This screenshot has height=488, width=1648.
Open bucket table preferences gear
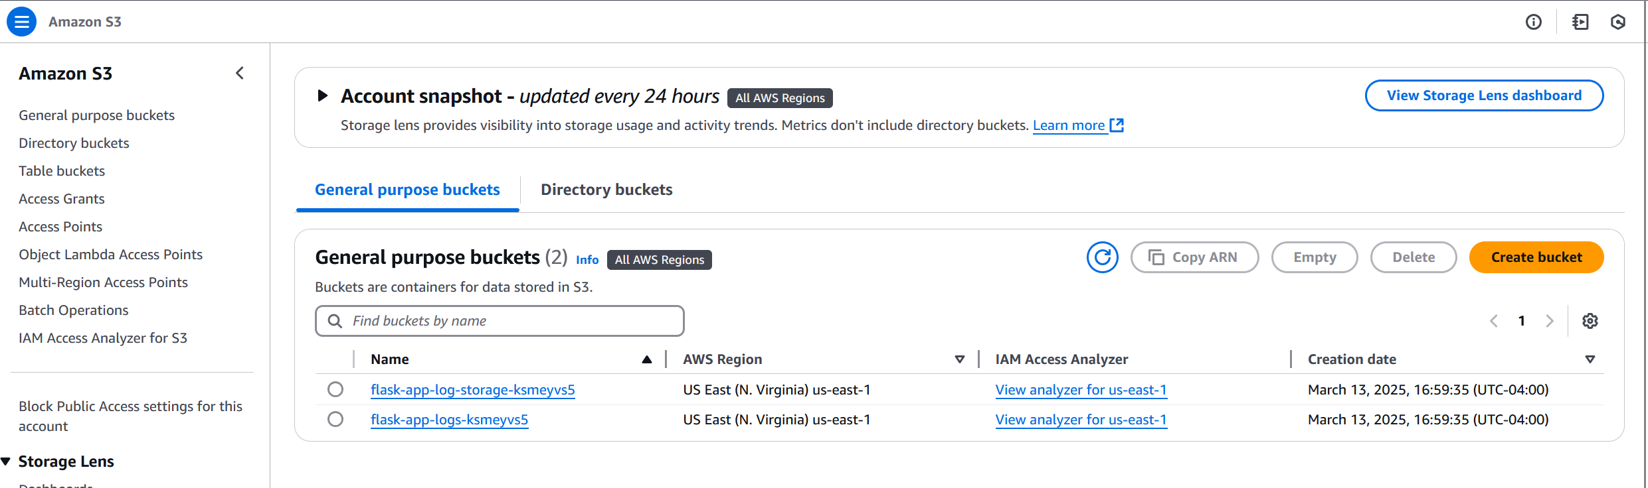pyautogui.click(x=1590, y=321)
